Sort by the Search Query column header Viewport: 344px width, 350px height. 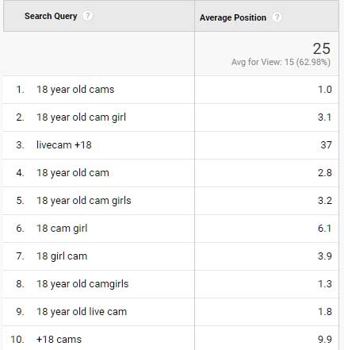tap(51, 16)
